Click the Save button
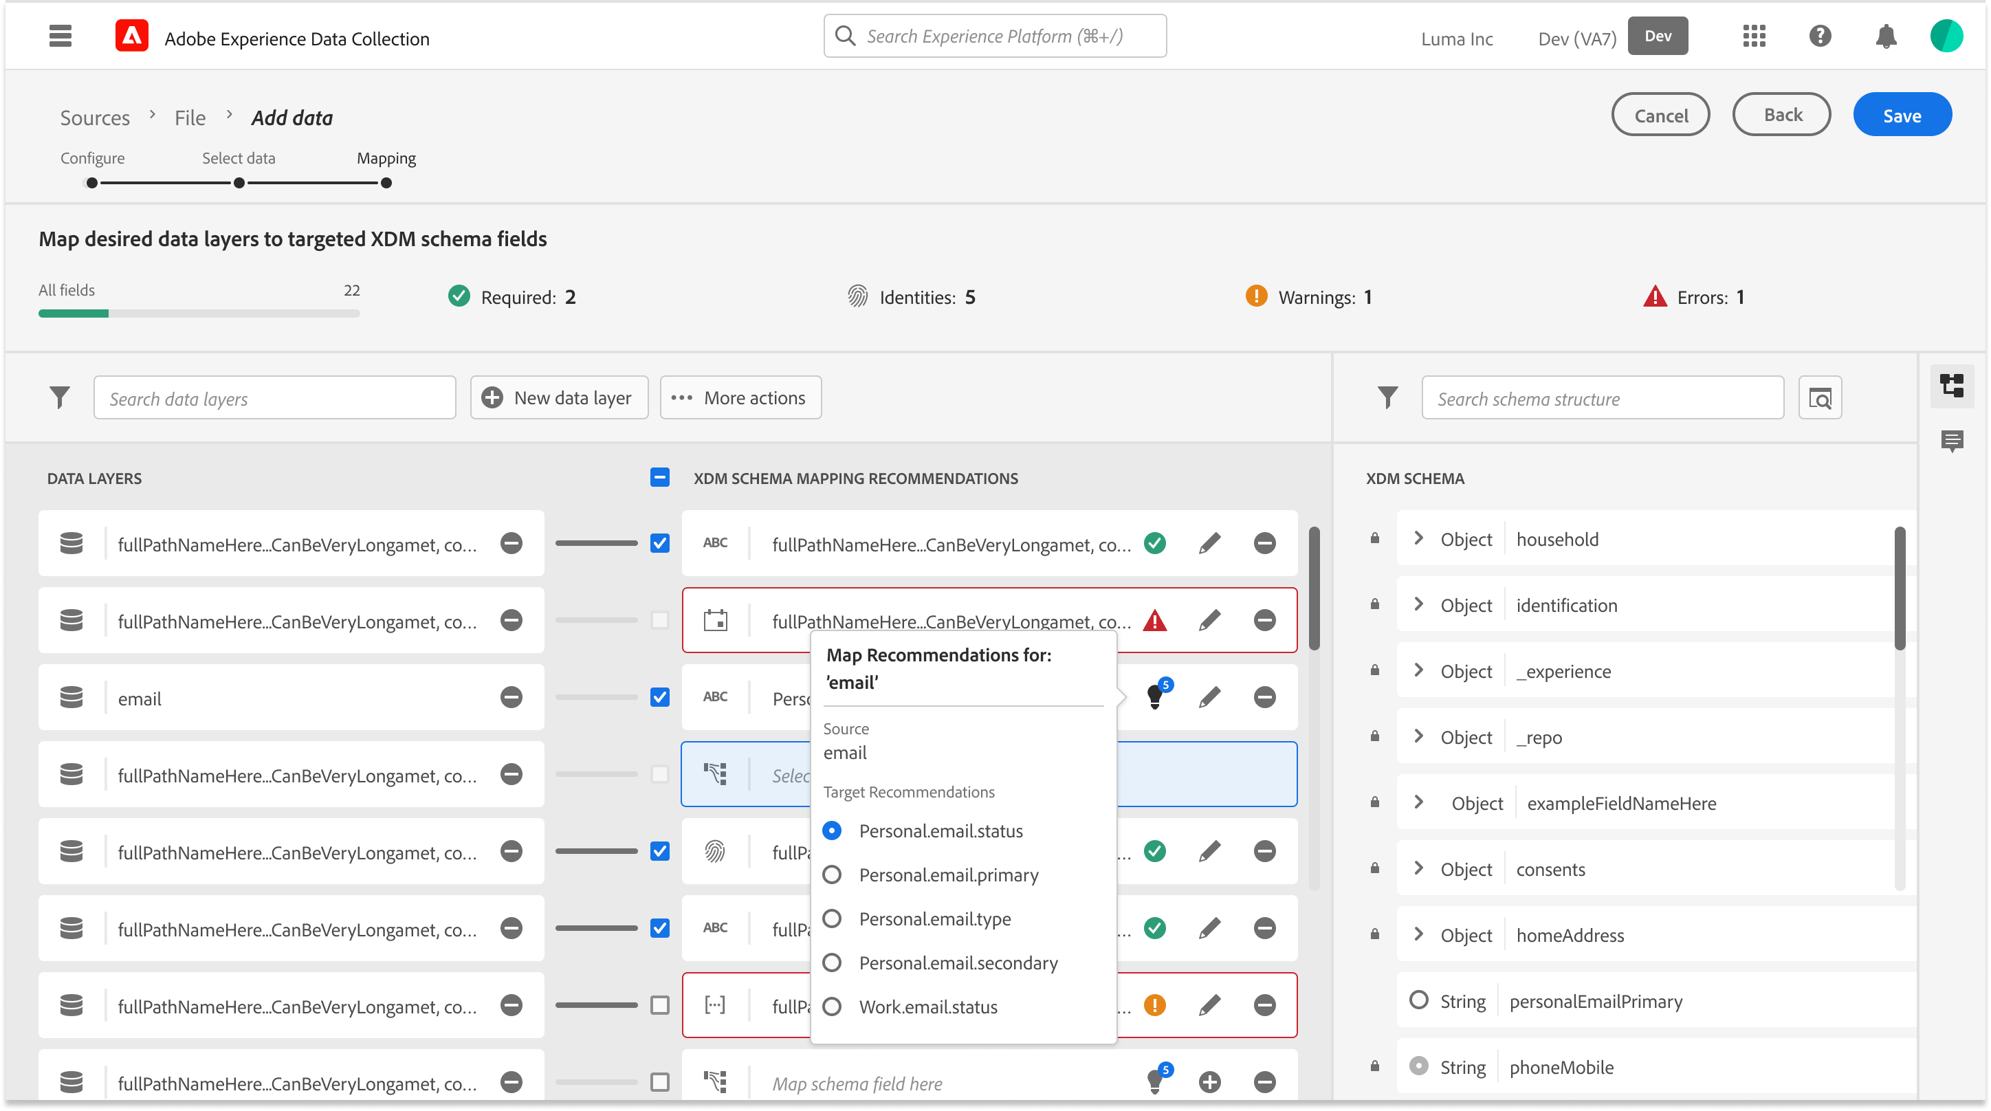The image size is (1991, 1111). [1902, 115]
